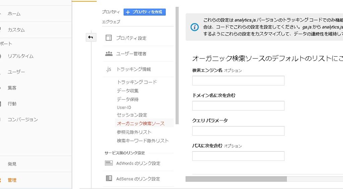This screenshot has height=189, width=343.
Task: Click the 検索エンジン名 text field
Action: pyautogui.click(x=238, y=81)
